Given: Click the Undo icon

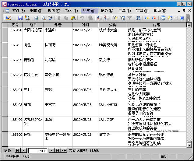Looking at the screenshot, I should pos(82,18).
